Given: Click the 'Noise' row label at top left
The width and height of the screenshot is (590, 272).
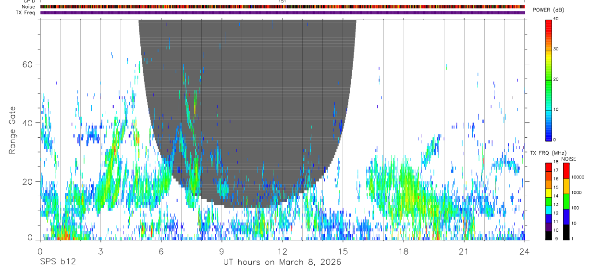Looking at the screenshot, I should tap(28, 7).
